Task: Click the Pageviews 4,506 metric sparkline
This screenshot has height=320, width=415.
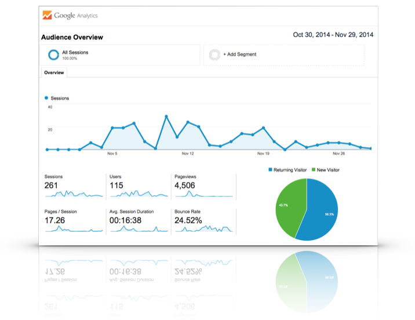Action: 204,193
